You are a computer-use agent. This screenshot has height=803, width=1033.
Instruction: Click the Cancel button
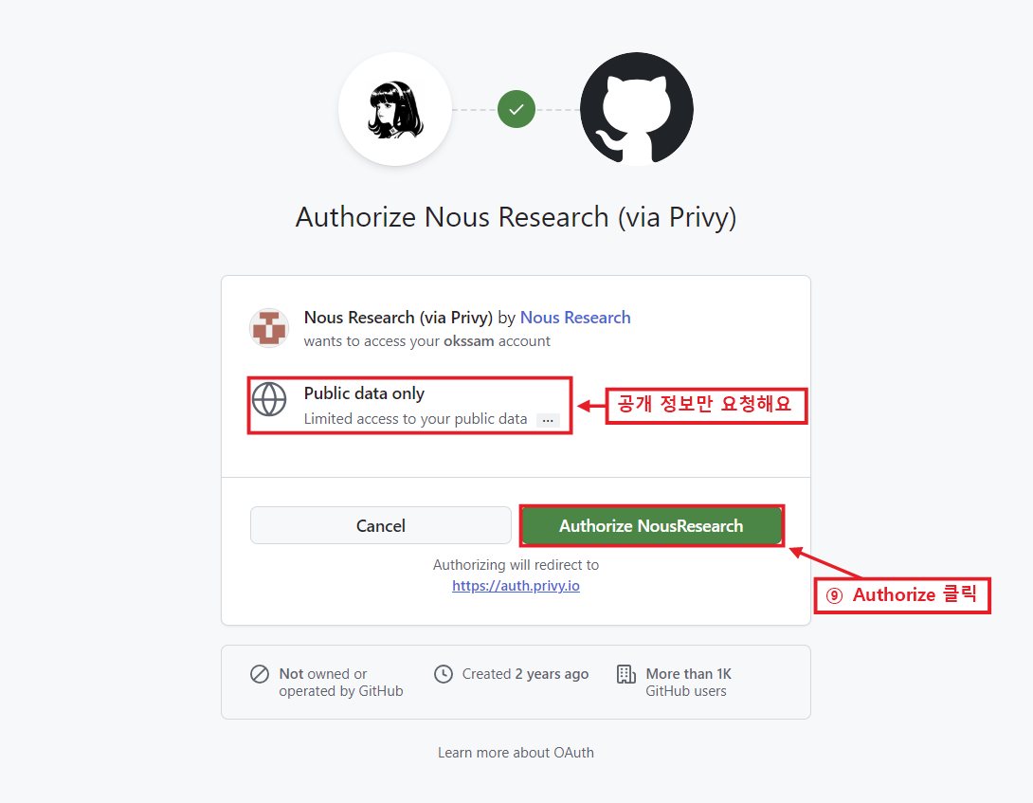[x=381, y=525]
